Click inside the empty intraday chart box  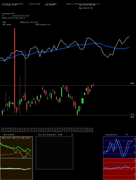[54, 153]
